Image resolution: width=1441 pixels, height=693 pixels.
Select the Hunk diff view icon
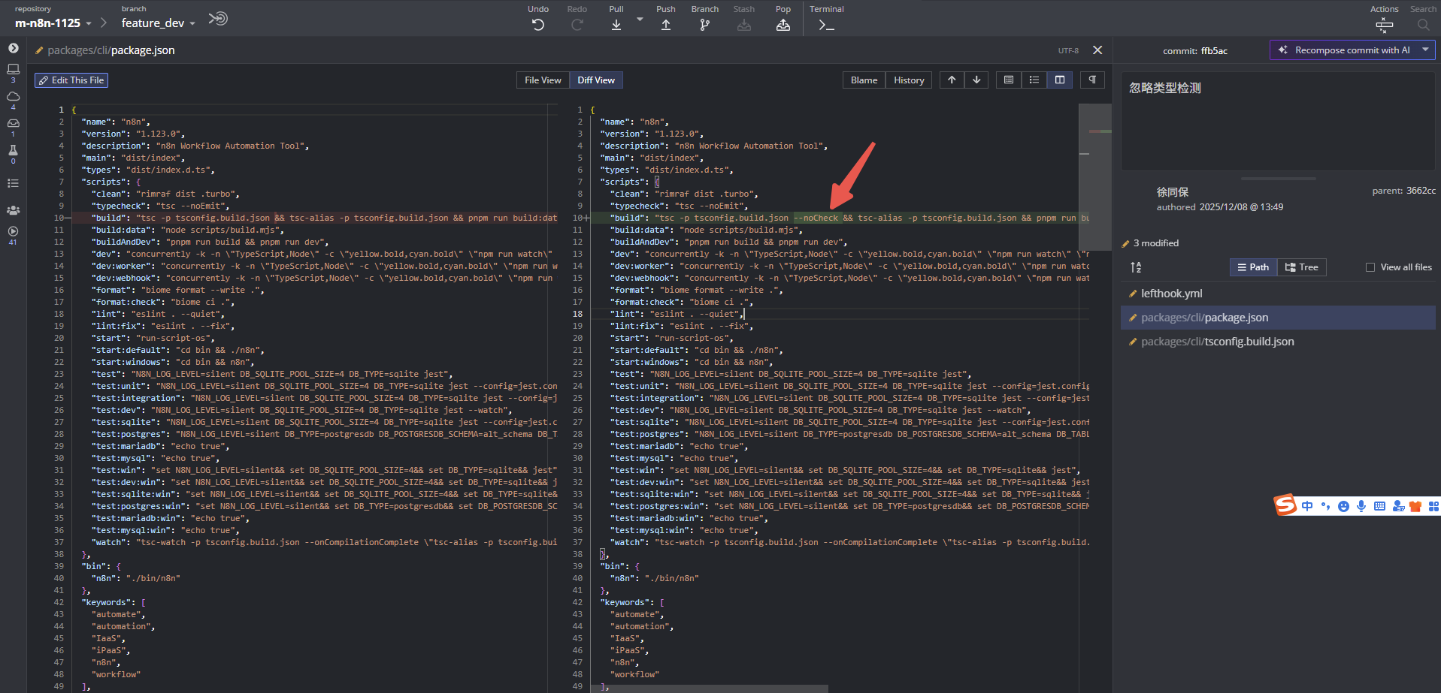(1009, 80)
